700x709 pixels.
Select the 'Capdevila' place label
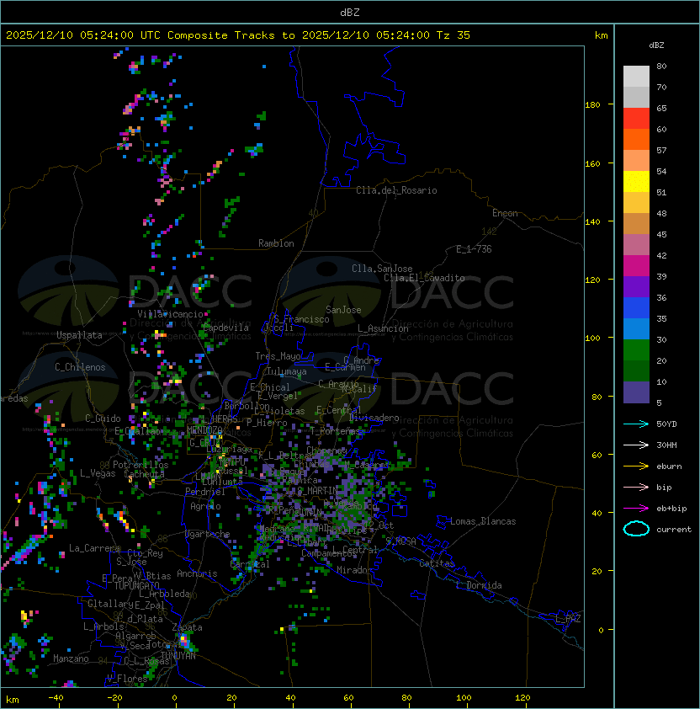[x=225, y=328]
